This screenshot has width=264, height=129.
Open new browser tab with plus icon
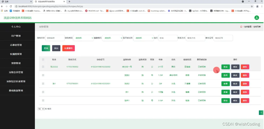[x=69, y=2]
